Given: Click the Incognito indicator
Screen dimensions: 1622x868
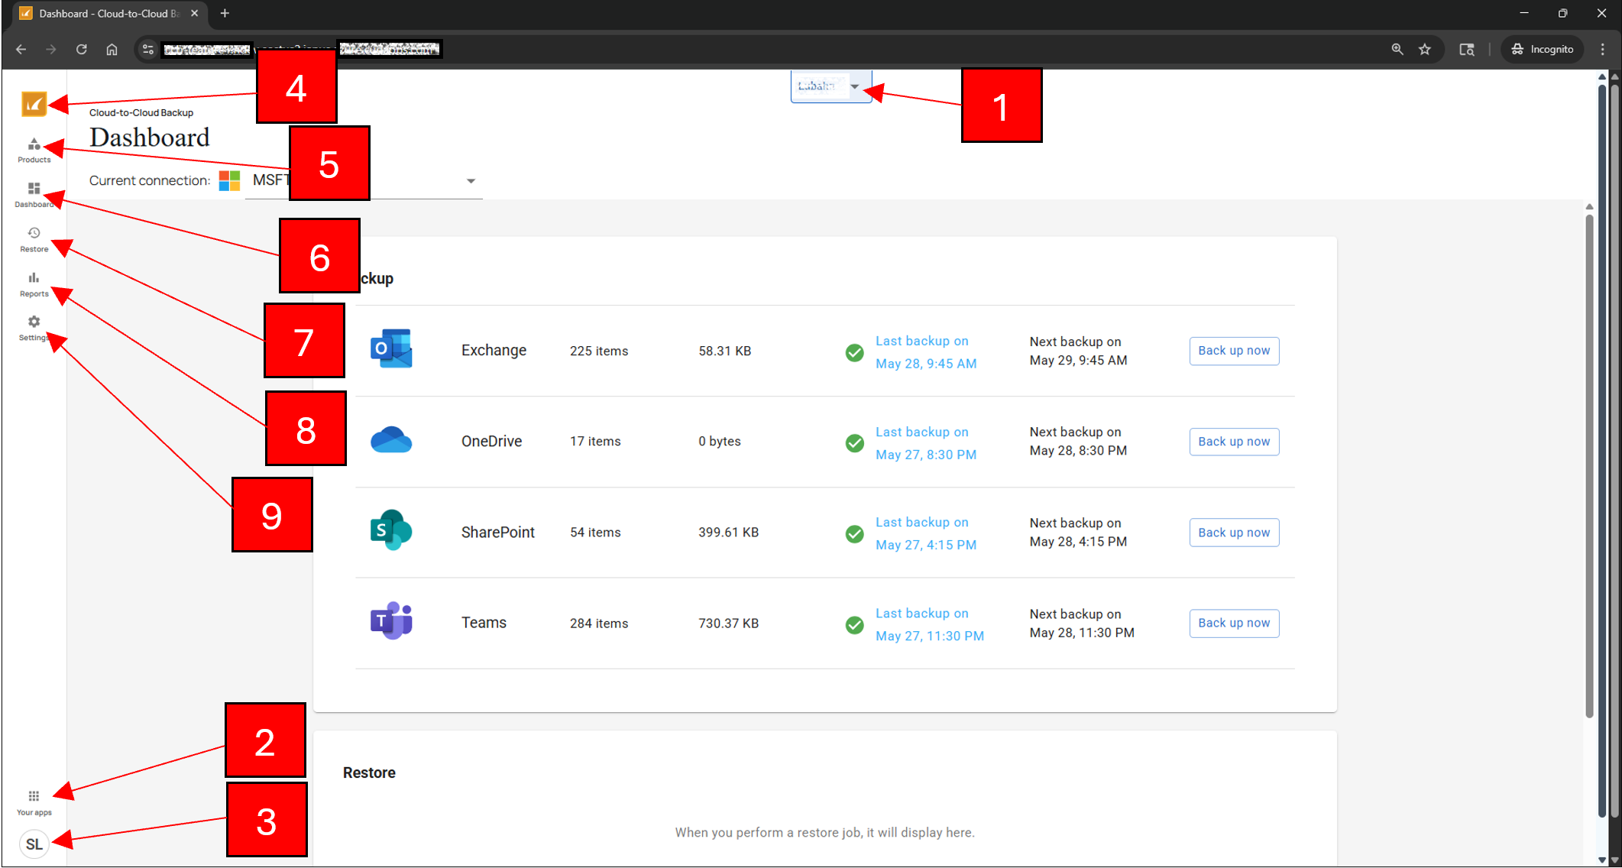Looking at the screenshot, I should point(1543,49).
